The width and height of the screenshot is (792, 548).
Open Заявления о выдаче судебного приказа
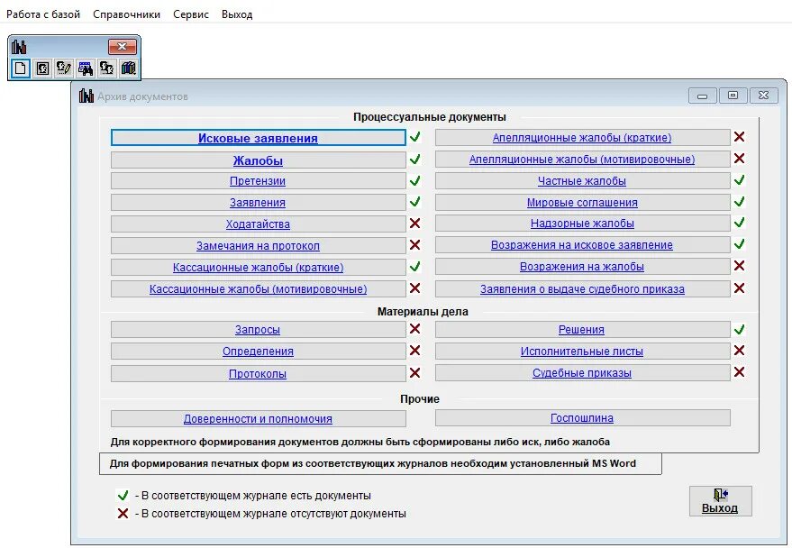(x=582, y=289)
